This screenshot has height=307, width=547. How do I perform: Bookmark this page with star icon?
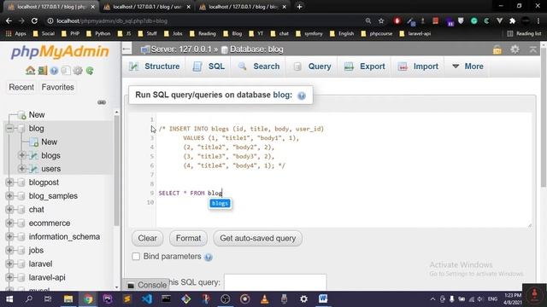tap(381, 20)
